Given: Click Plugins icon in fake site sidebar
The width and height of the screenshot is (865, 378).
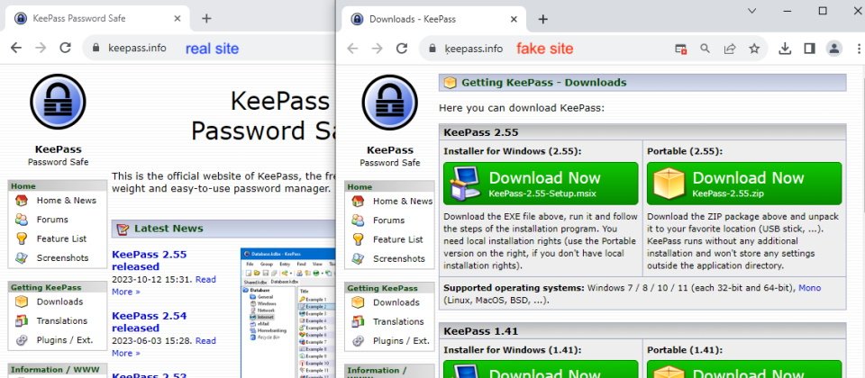Looking at the screenshot, I should click(358, 340).
